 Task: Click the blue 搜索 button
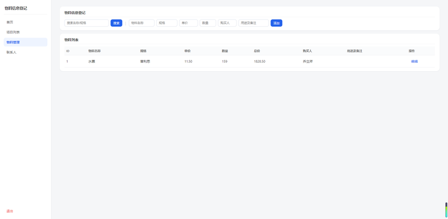(x=116, y=23)
